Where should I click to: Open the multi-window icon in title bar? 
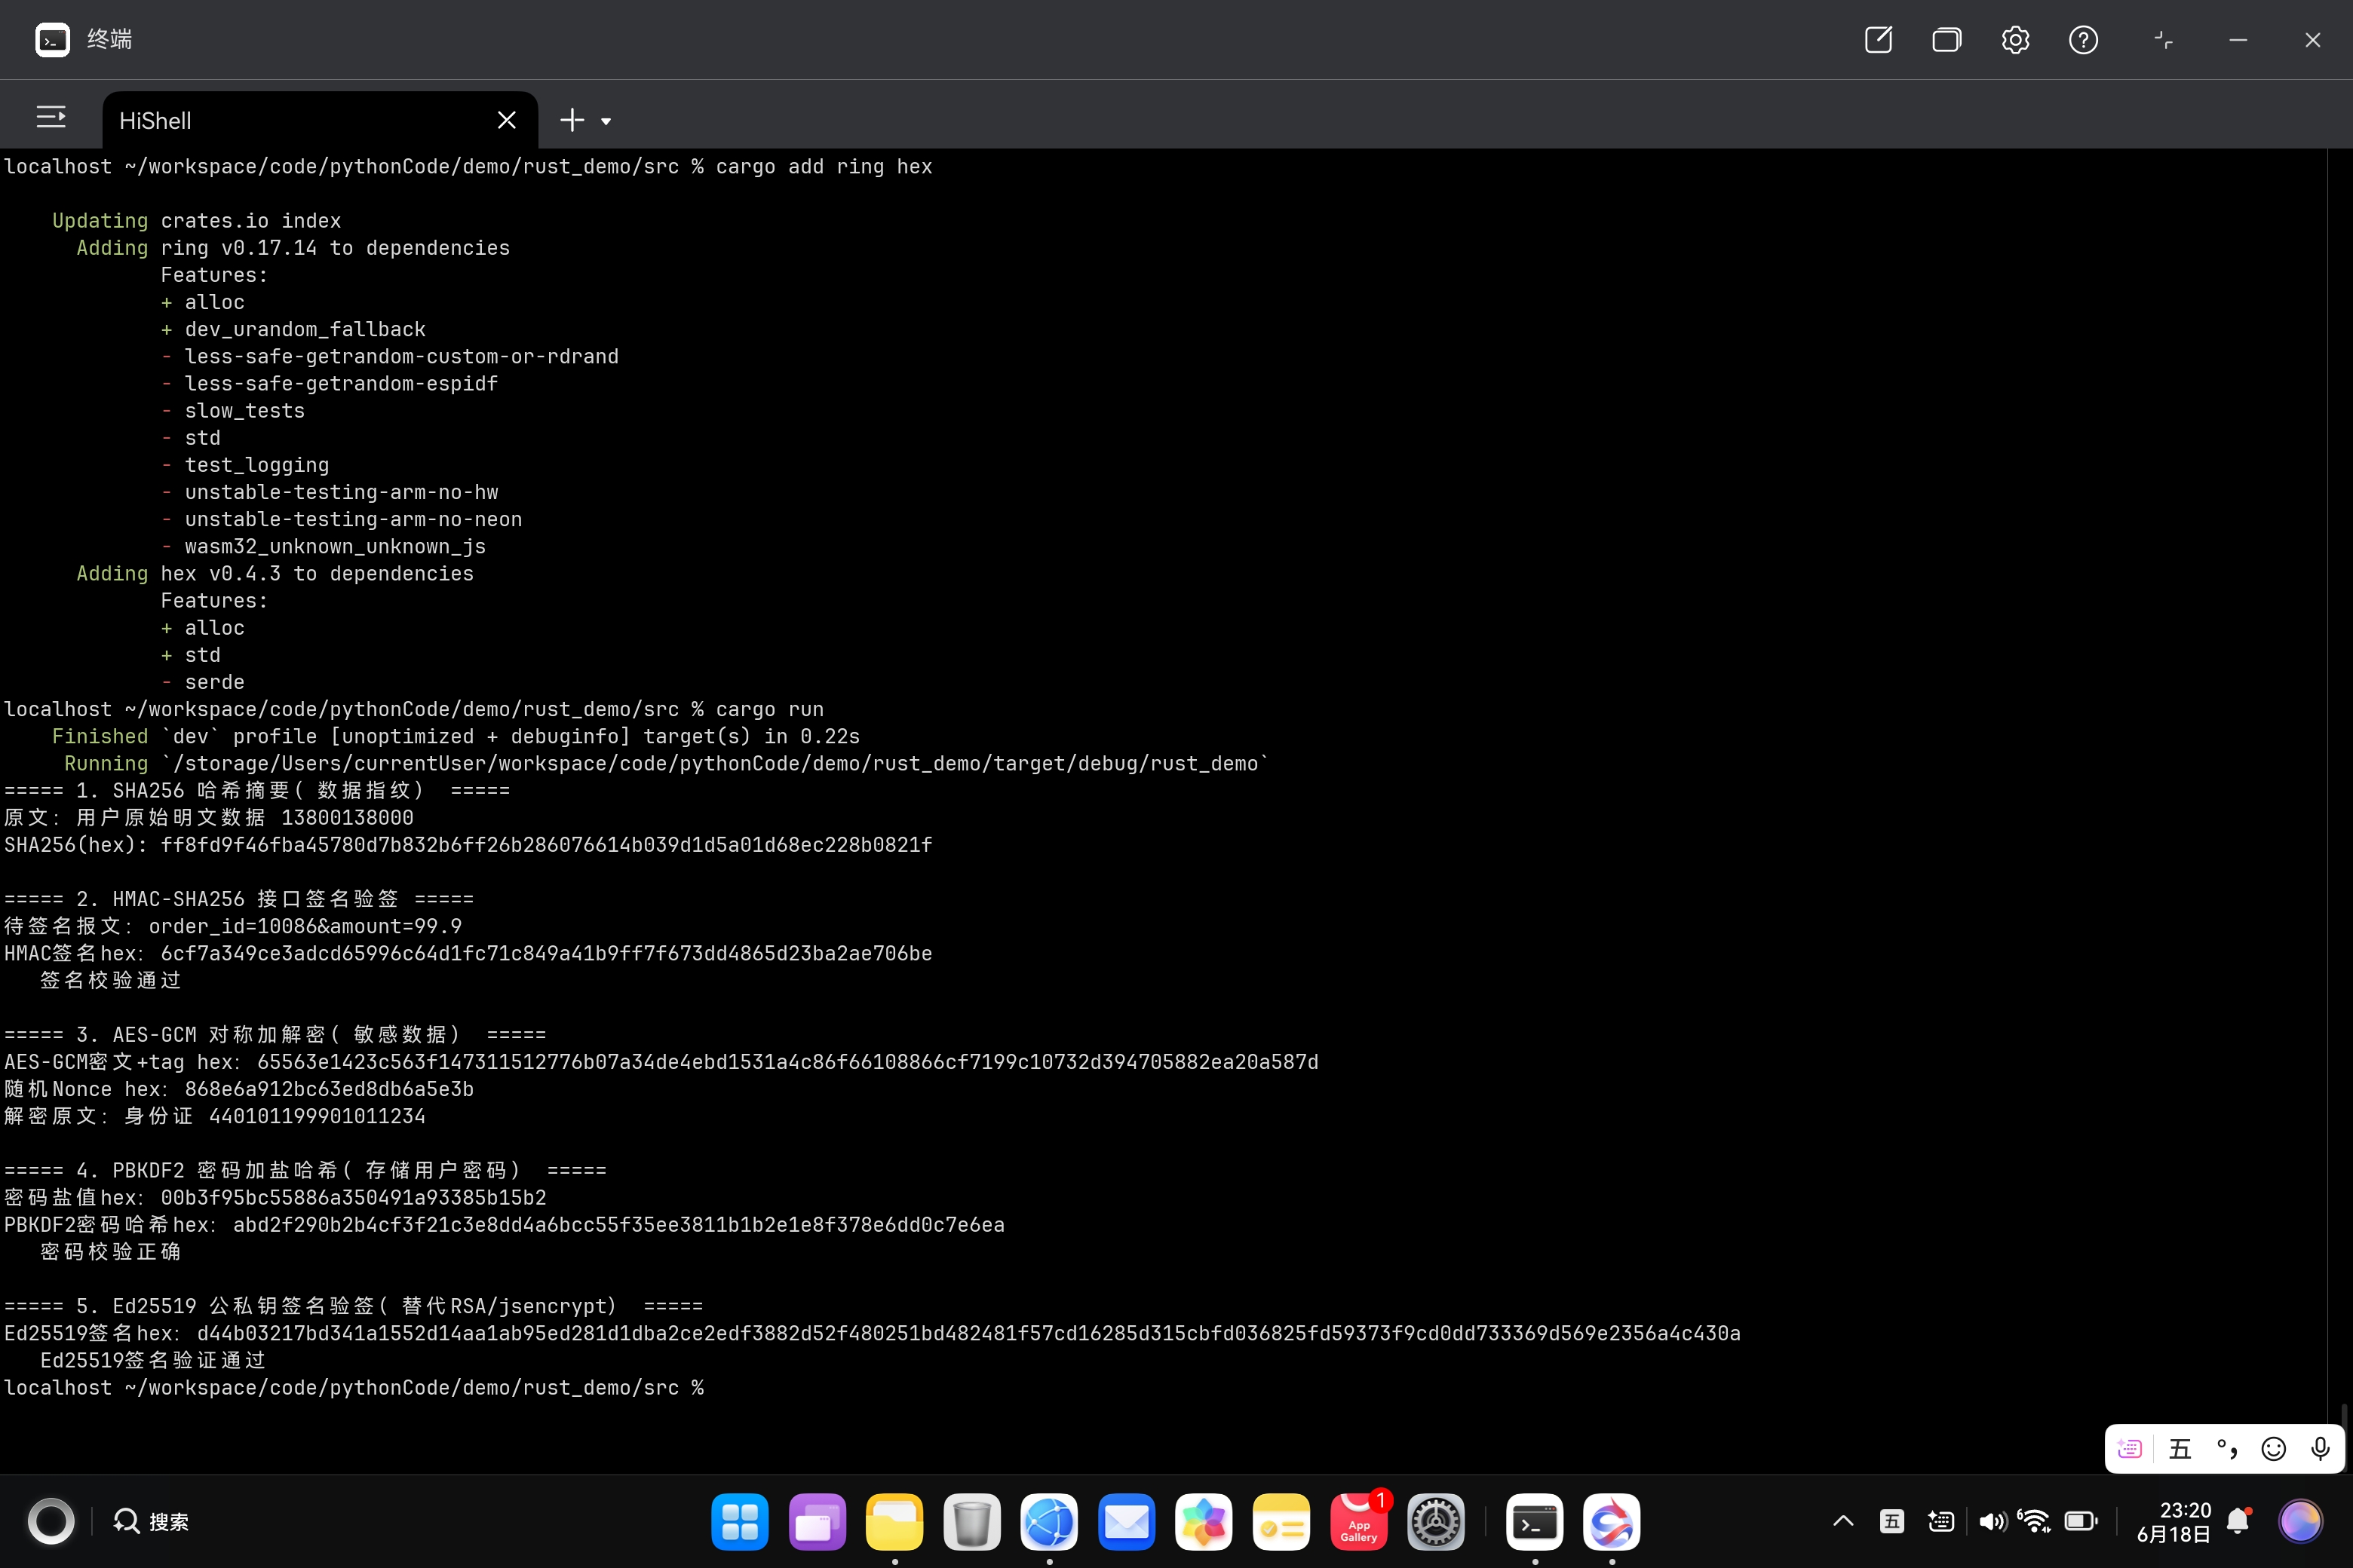(x=1946, y=40)
